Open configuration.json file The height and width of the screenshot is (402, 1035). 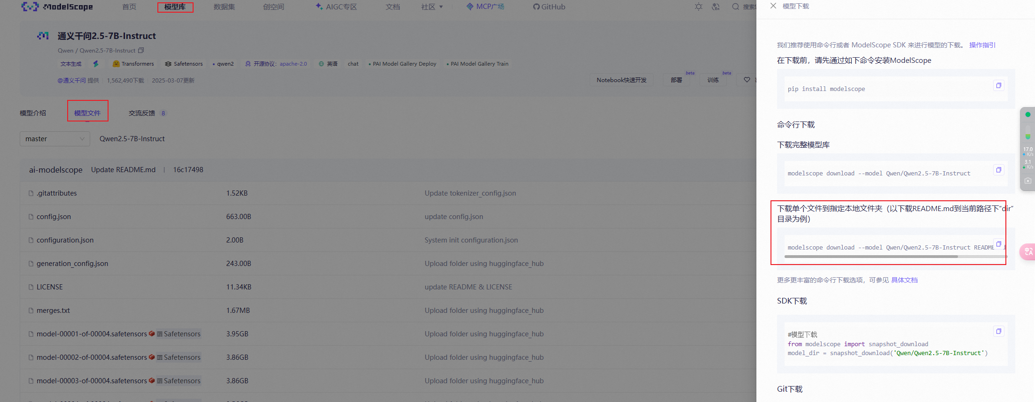pos(65,240)
